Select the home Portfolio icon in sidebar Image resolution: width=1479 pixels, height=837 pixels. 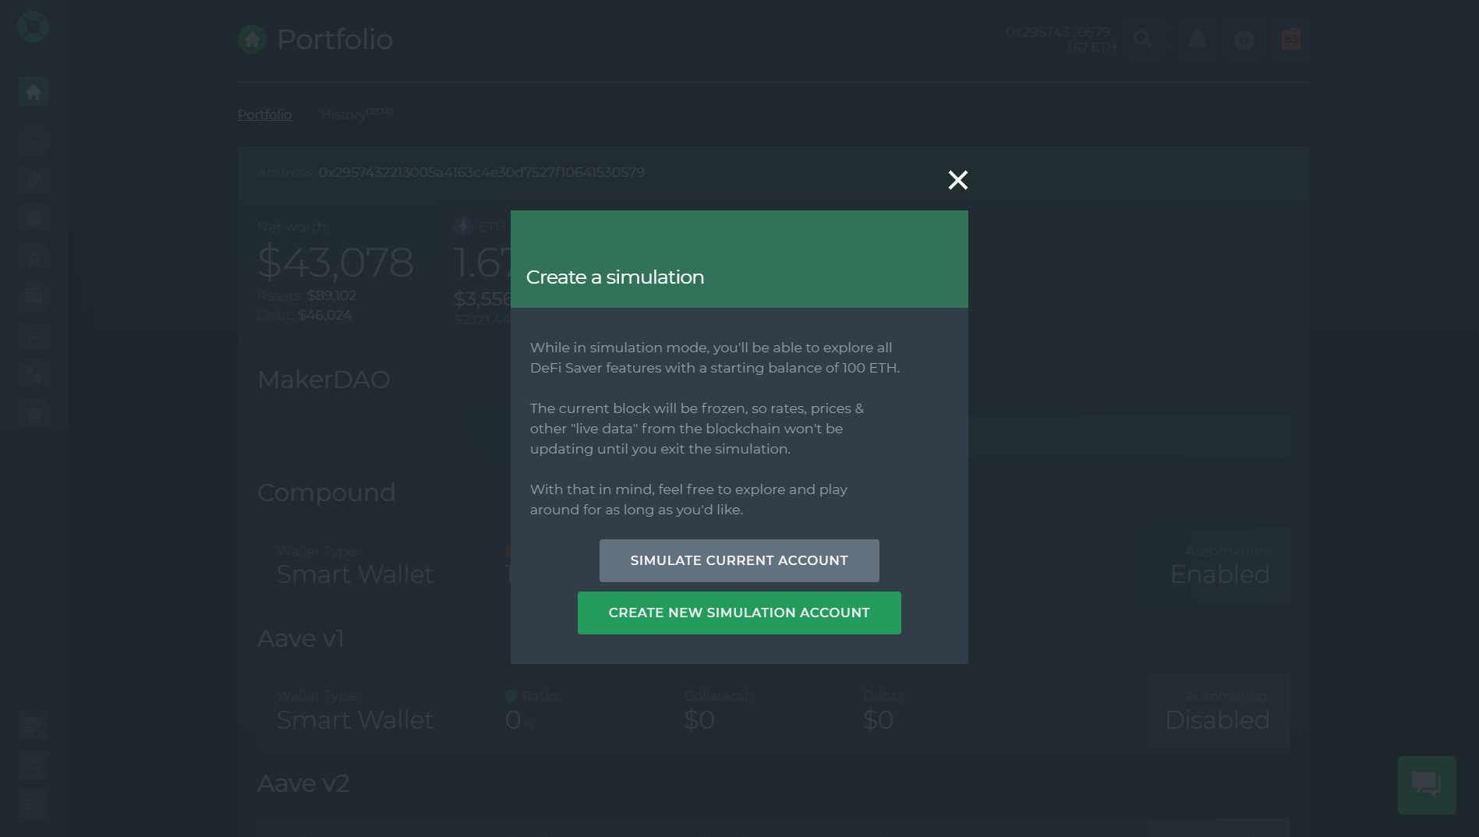pyautogui.click(x=34, y=92)
